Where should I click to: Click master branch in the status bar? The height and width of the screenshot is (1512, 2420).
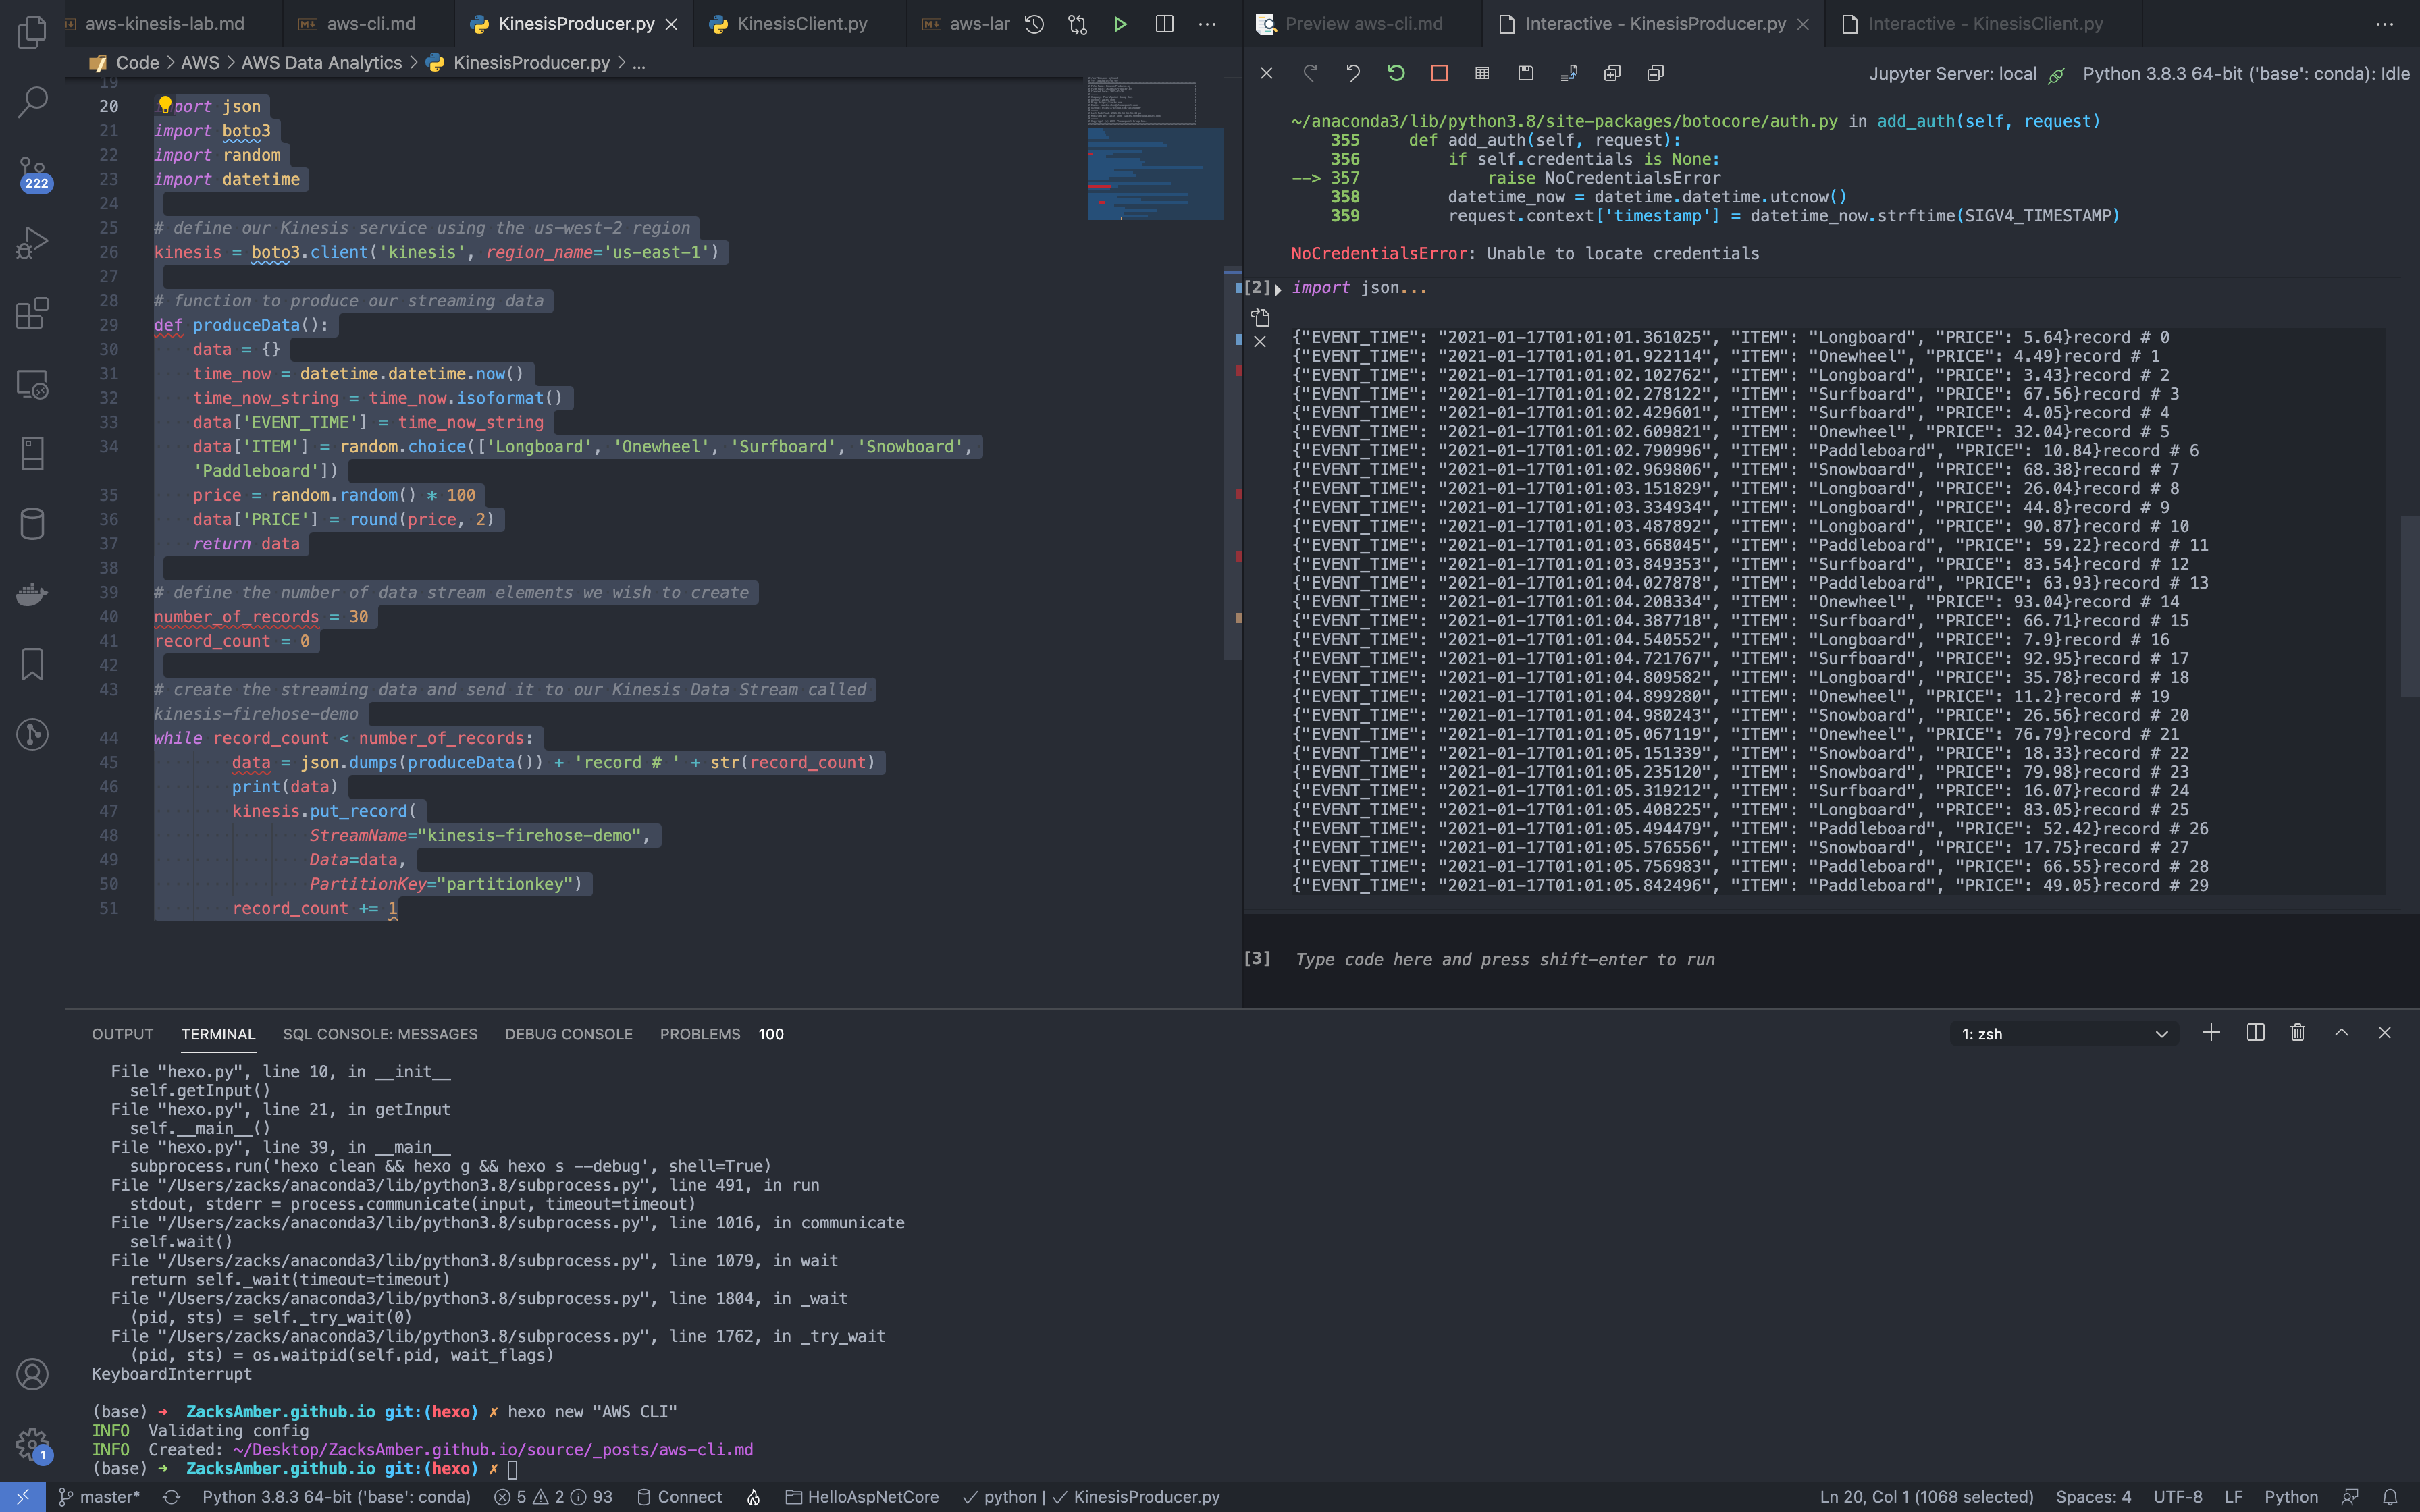point(99,1497)
